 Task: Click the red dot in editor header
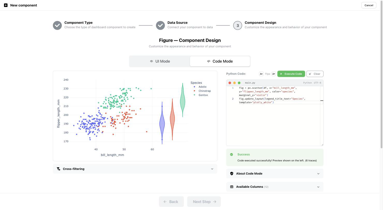(x=230, y=83)
